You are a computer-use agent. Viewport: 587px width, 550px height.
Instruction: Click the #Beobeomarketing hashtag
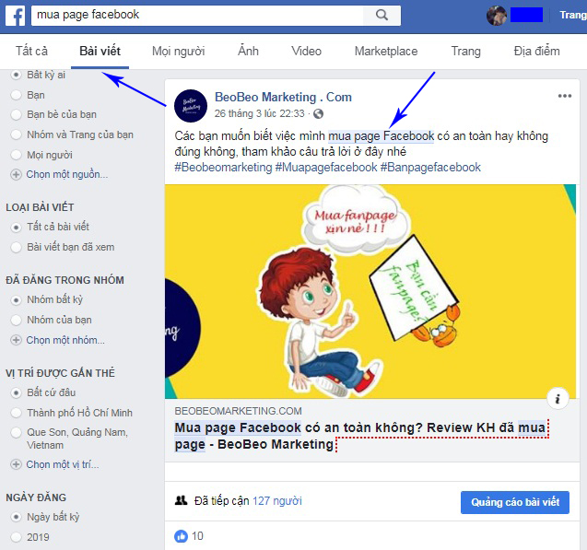point(224,168)
